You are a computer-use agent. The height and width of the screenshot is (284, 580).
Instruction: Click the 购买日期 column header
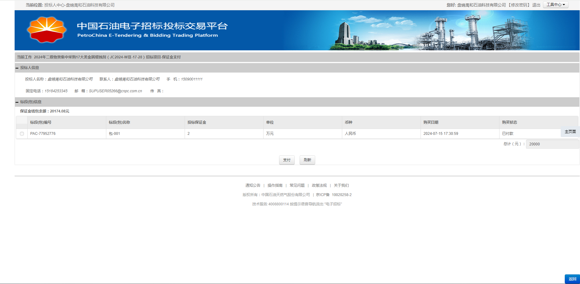tap(460, 122)
